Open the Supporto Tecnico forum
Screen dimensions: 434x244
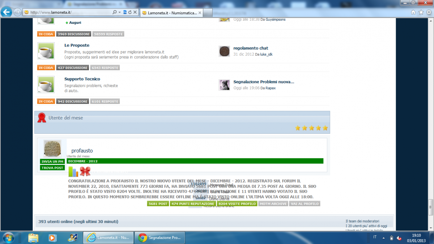pyautogui.click(x=82, y=79)
